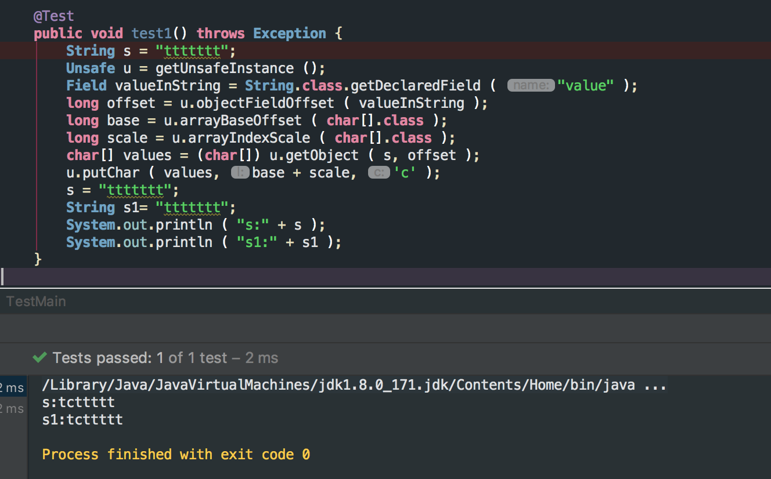Click output line "s1:tcttttt"
Viewport: 771px width, 479px height.
pyautogui.click(x=82, y=419)
